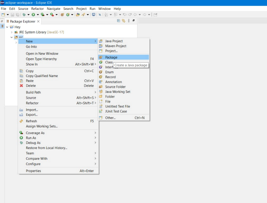Choose Java Working Set from New submenu
Viewport: 267px width, 203px height.
pyautogui.click(x=124, y=92)
